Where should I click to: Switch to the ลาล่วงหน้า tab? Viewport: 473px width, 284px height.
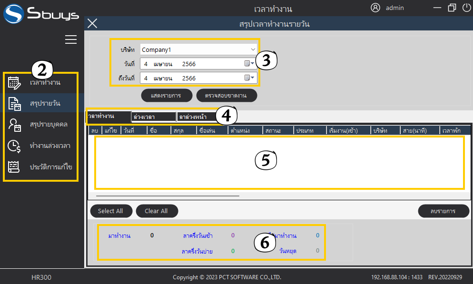(196, 117)
